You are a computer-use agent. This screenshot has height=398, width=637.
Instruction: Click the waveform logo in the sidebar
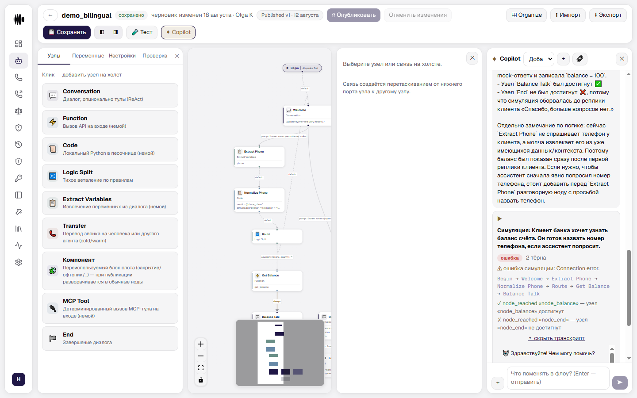coord(19,19)
